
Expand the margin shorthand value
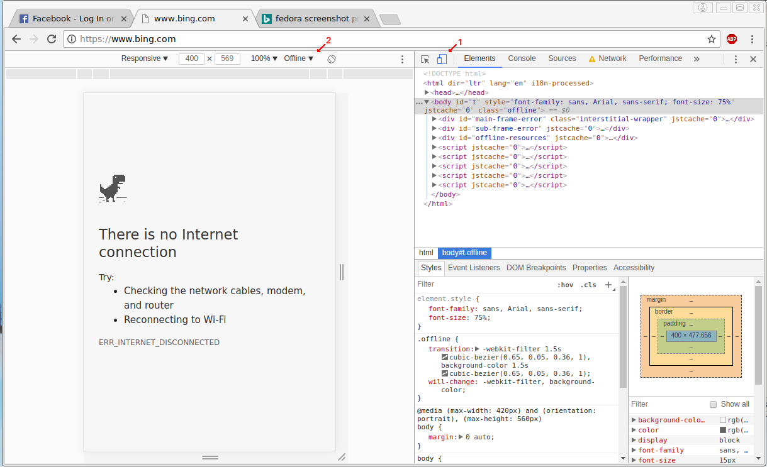(461, 437)
